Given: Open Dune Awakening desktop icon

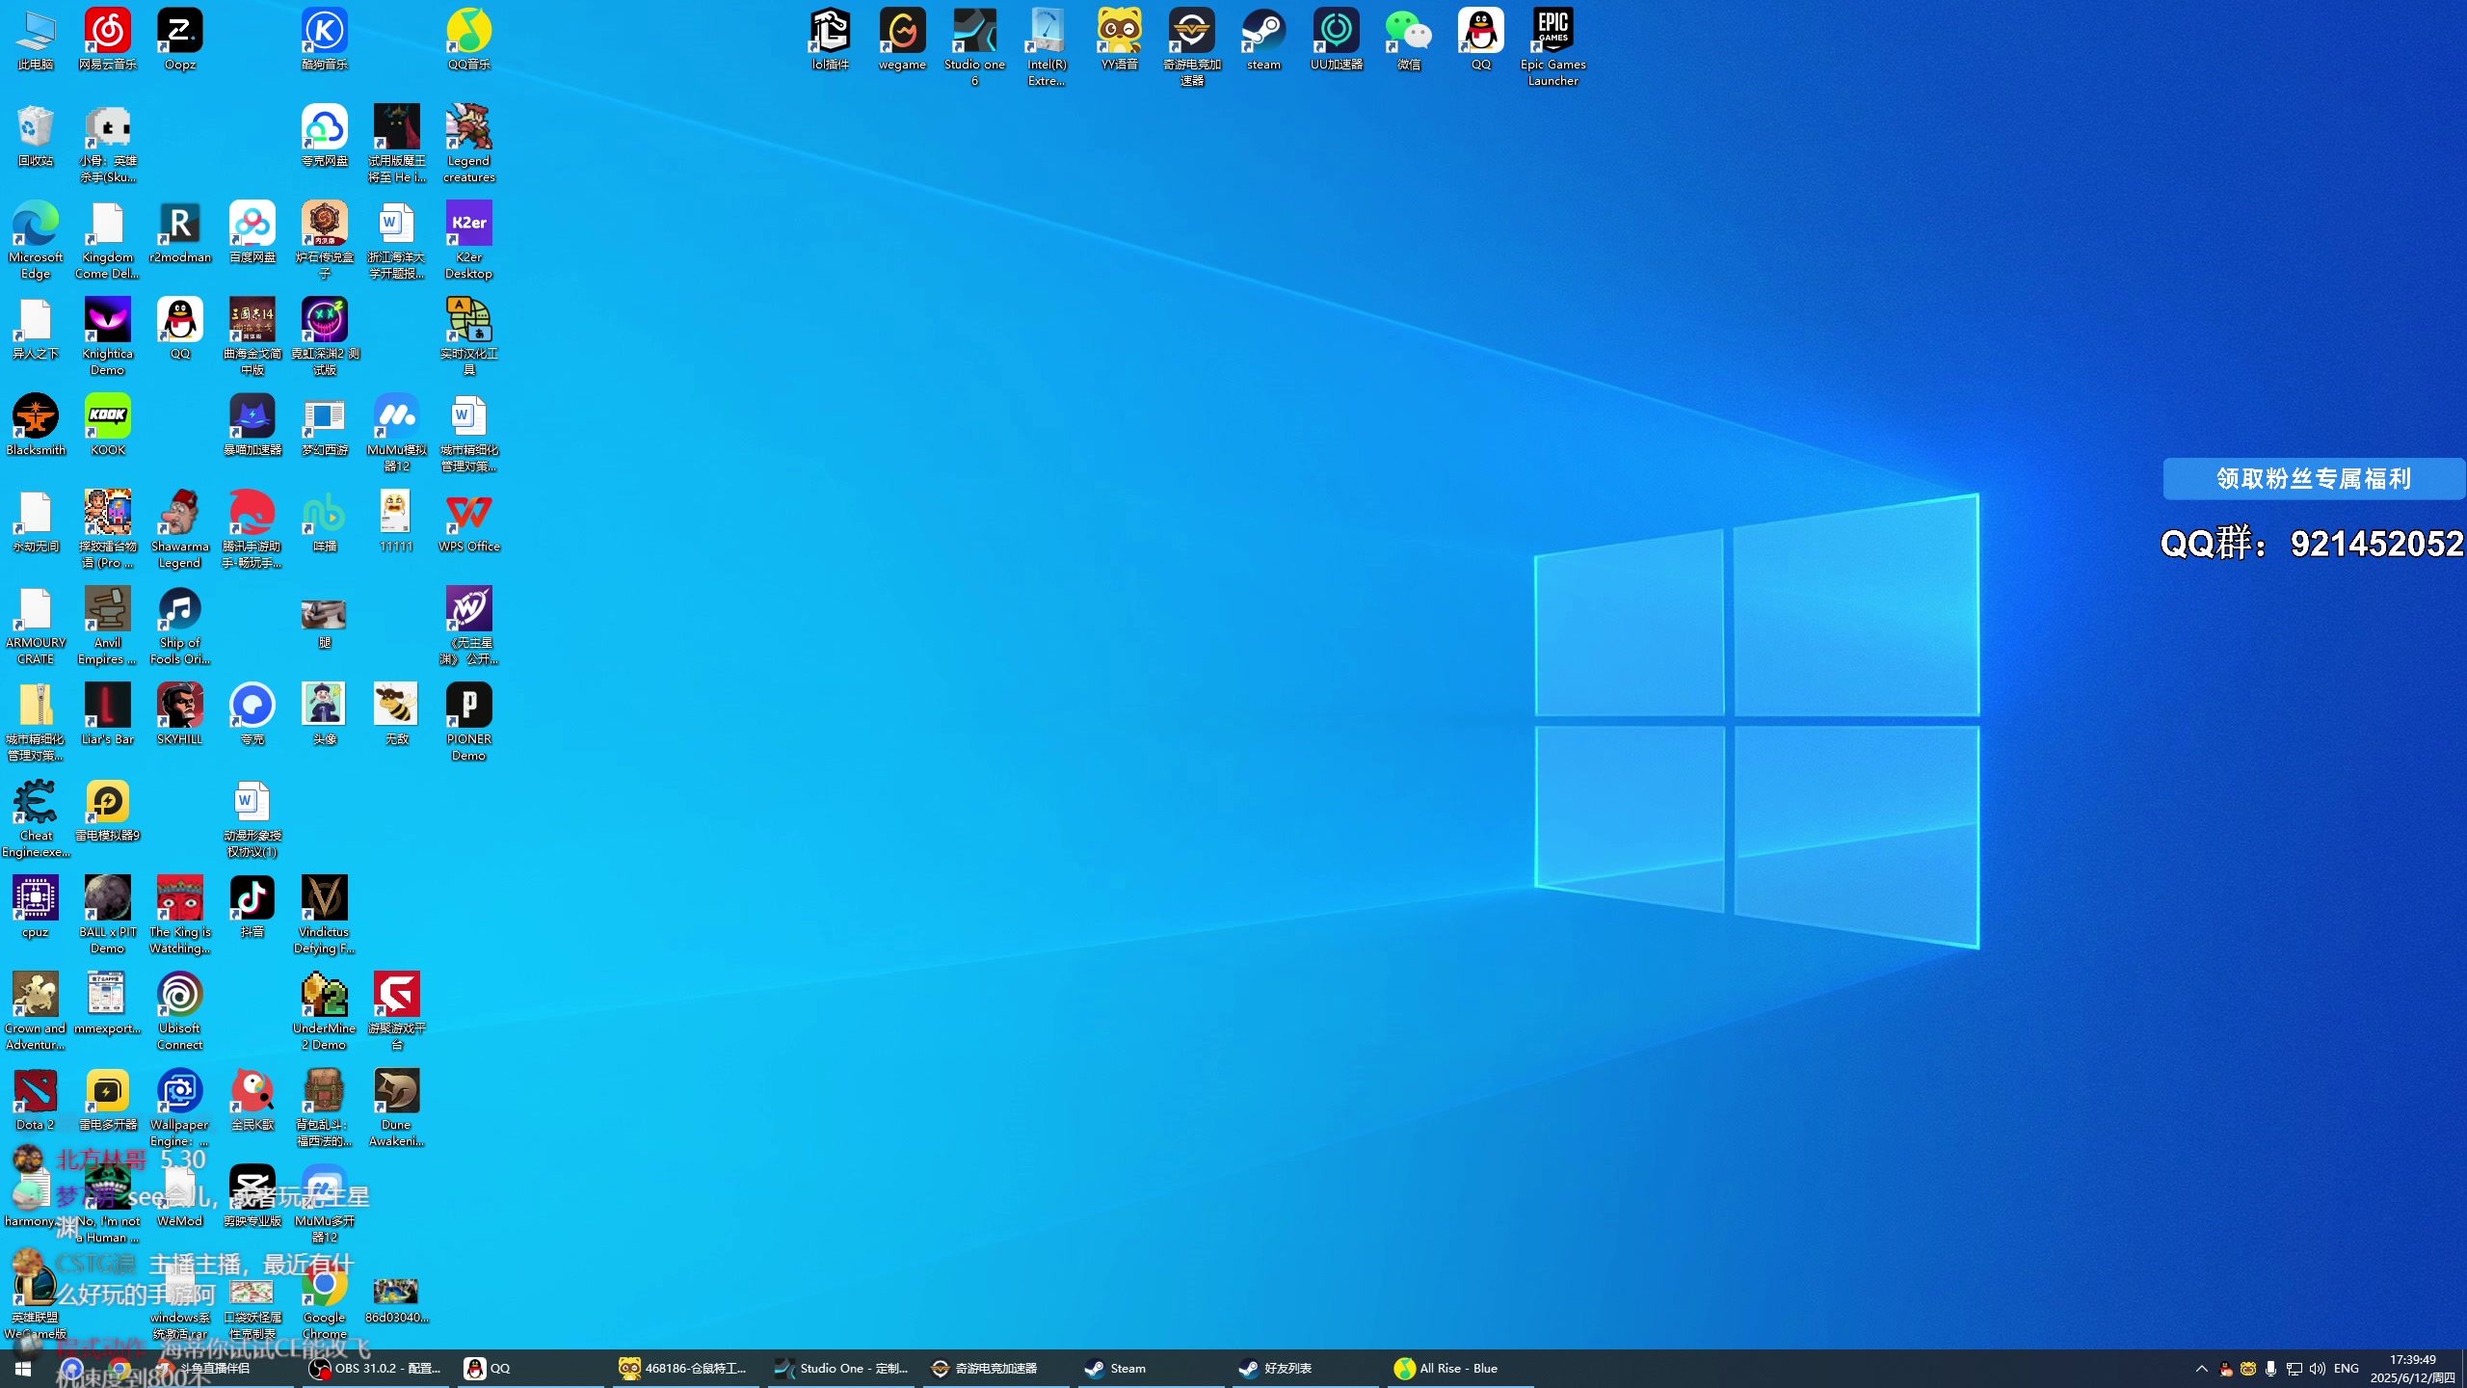Looking at the screenshot, I should 396,1108.
